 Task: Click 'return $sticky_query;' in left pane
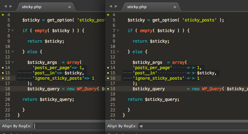[x=48, y=99]
